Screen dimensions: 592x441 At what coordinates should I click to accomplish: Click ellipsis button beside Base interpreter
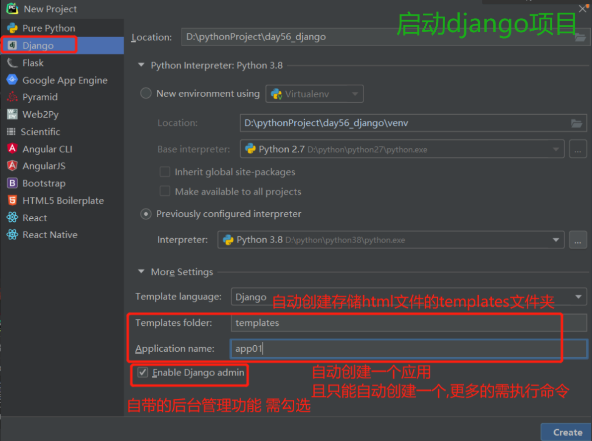[578, 149]
